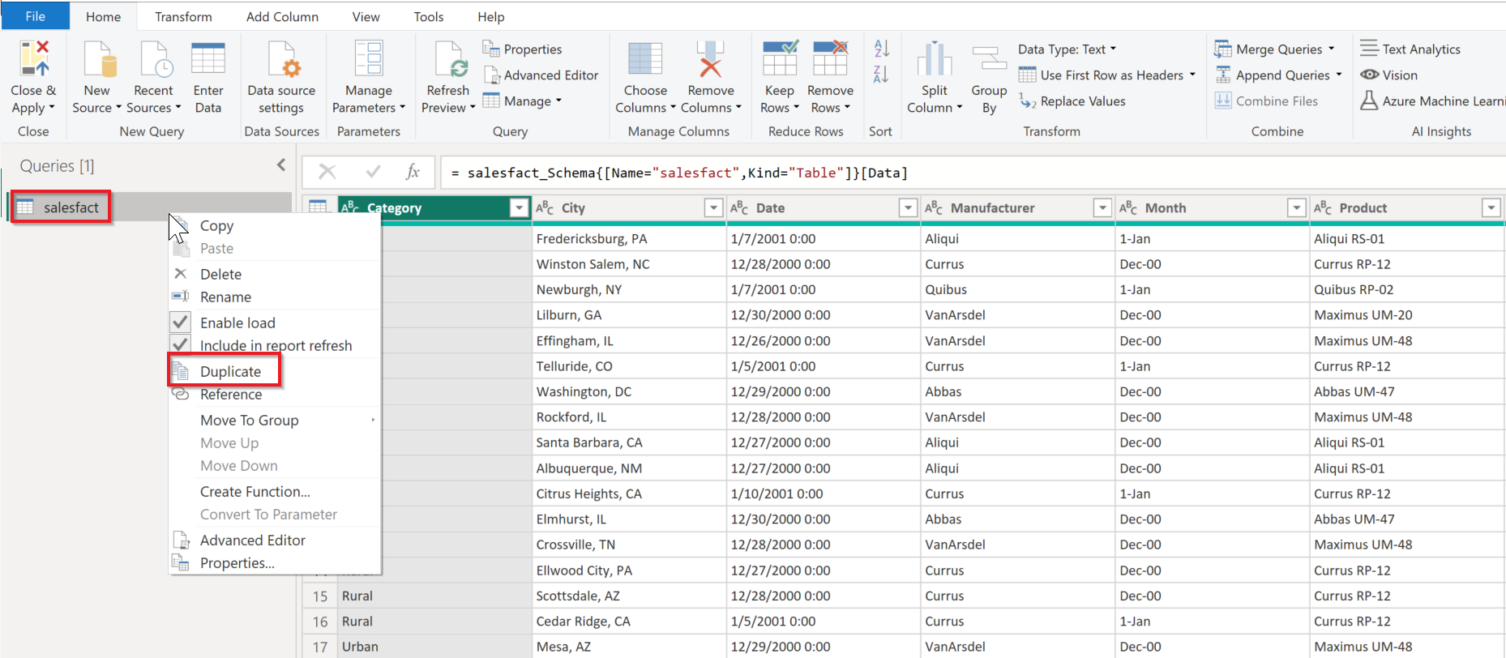Image resolution: width=1506 pixels, height=658 pixels.
Task: Click Use First Row as Headers
Action: (x=1110, y=75)
